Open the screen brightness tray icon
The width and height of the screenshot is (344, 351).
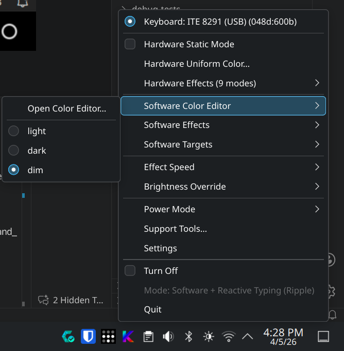[209, 337]
